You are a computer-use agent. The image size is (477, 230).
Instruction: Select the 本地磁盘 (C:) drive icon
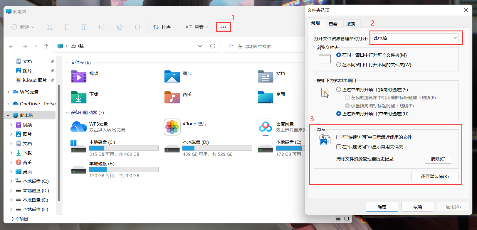click(78, 146)
